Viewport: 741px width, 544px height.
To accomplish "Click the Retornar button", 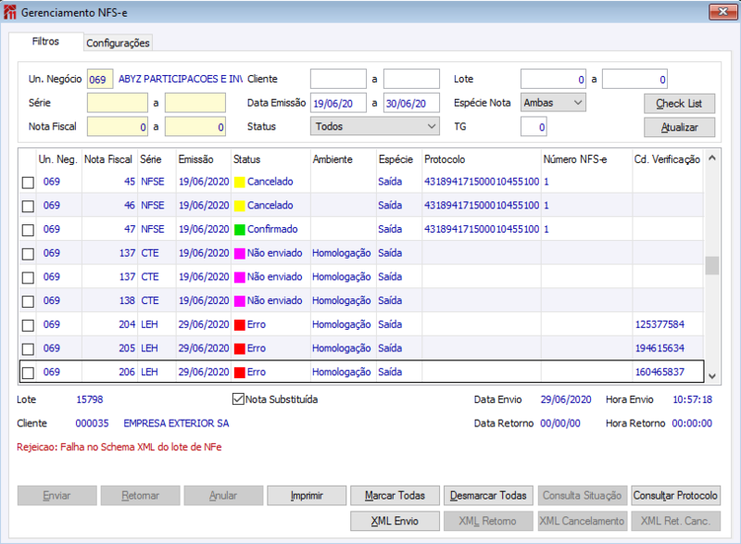I will [141, 495].
